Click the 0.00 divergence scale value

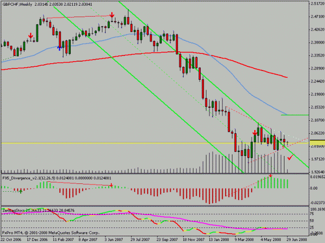[x=314, y=188]
